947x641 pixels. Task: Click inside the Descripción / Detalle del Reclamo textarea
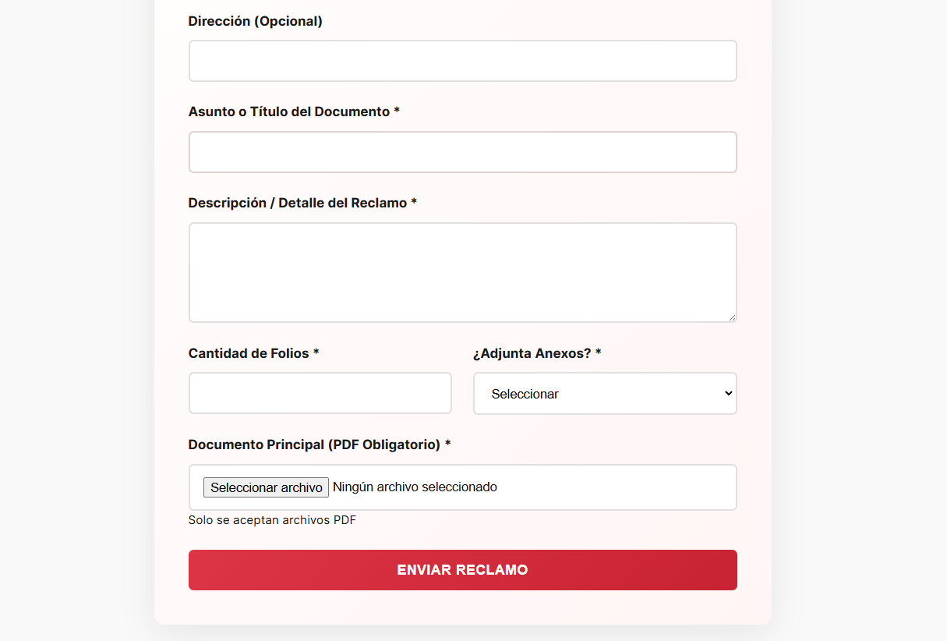(462, 272)
